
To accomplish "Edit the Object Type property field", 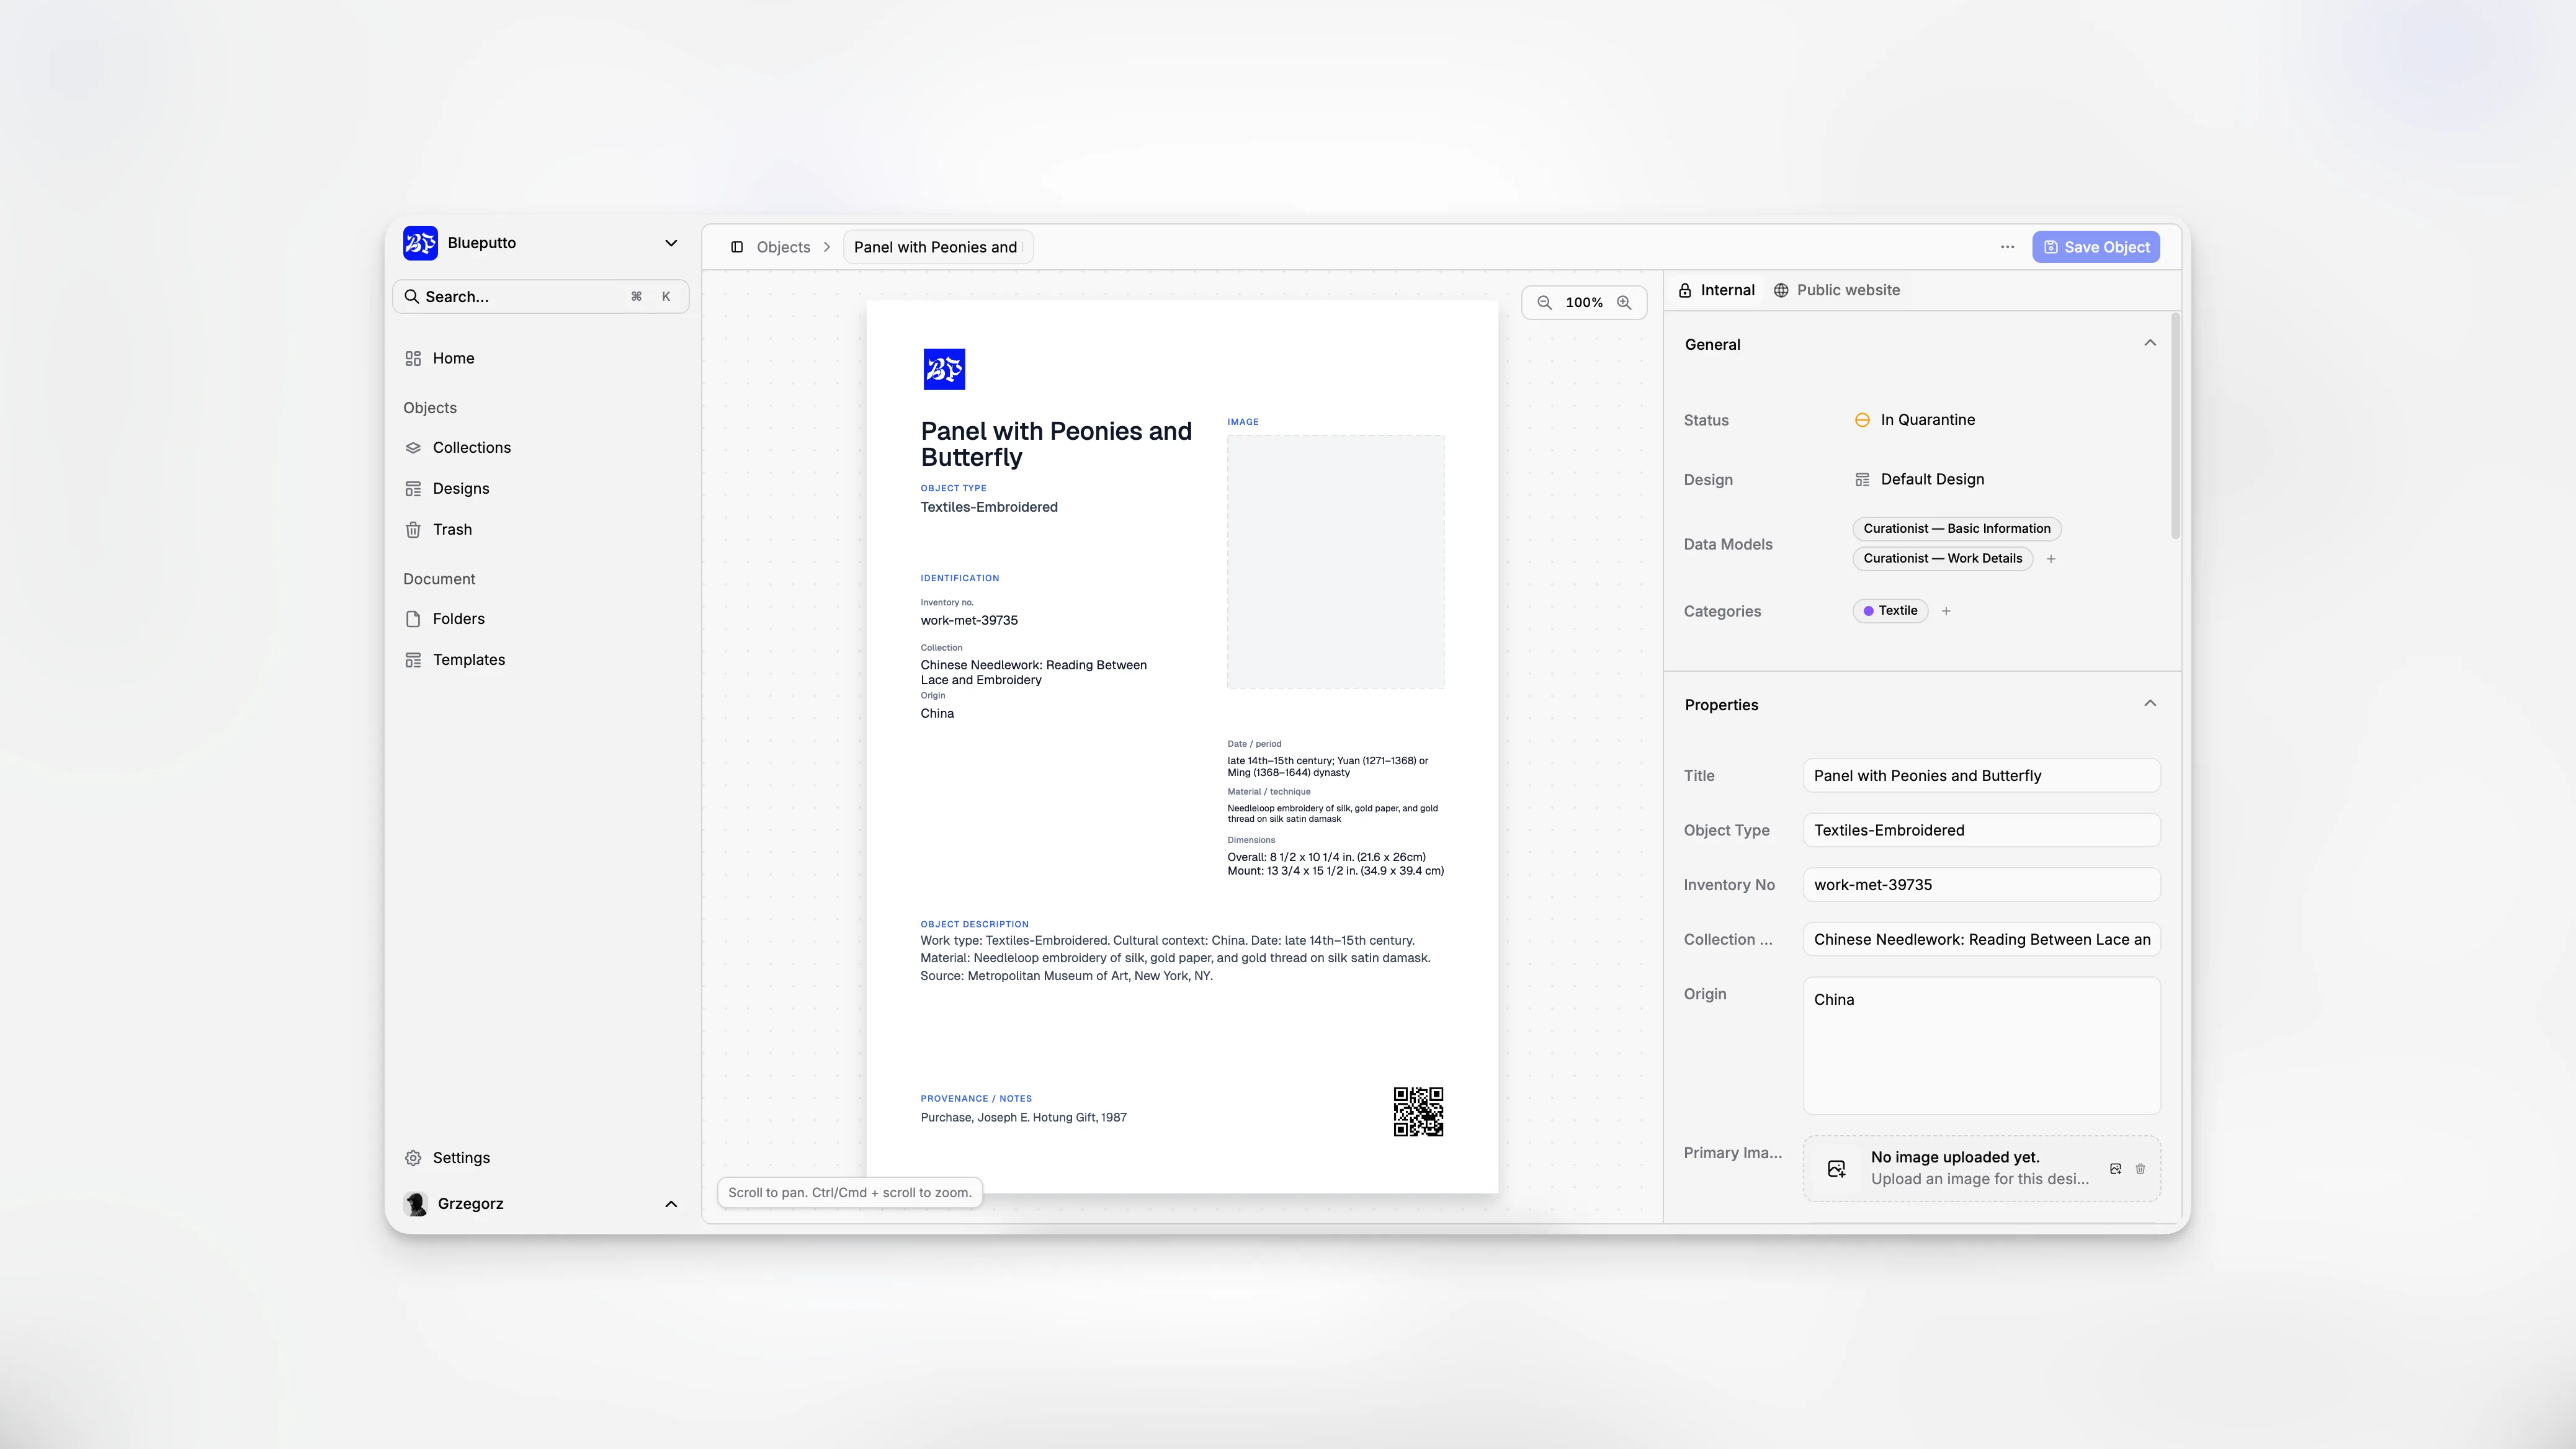I will [x=1981, y=830].
